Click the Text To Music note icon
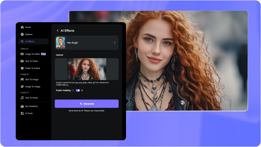Screen dimensions: 261x147 22,98
